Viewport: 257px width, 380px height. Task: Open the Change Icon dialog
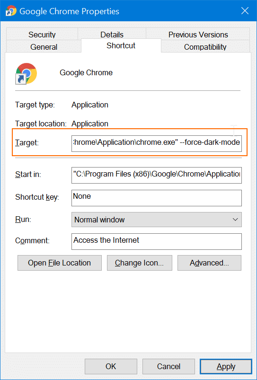pos(140,263)
